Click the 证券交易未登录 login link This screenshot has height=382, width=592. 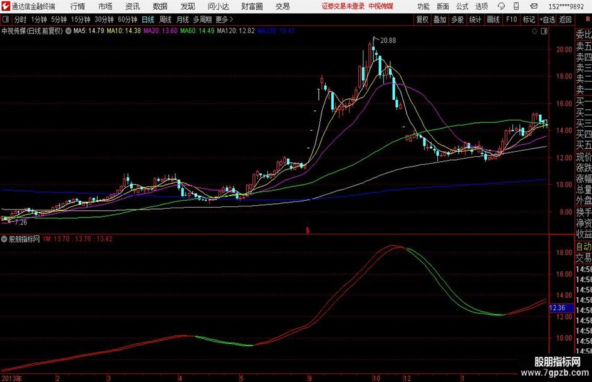tap(343, 6)
